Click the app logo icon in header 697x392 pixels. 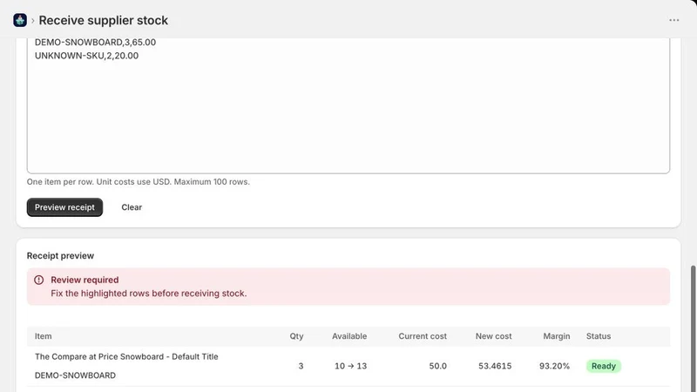click(20, 20)
